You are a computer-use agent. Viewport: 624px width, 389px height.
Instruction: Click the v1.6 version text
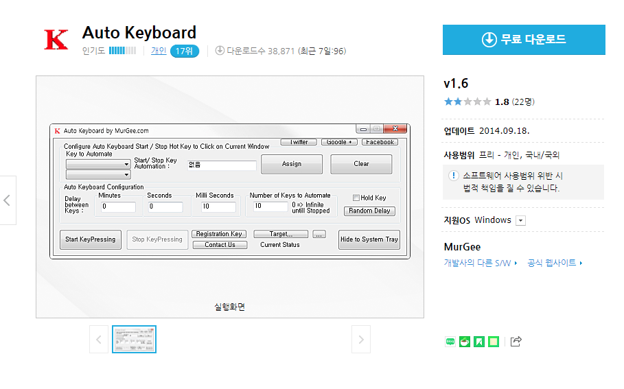point(456,84)
